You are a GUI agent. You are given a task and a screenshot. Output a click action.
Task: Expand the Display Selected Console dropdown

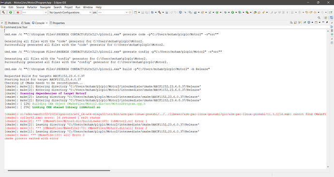coord(312,22)
